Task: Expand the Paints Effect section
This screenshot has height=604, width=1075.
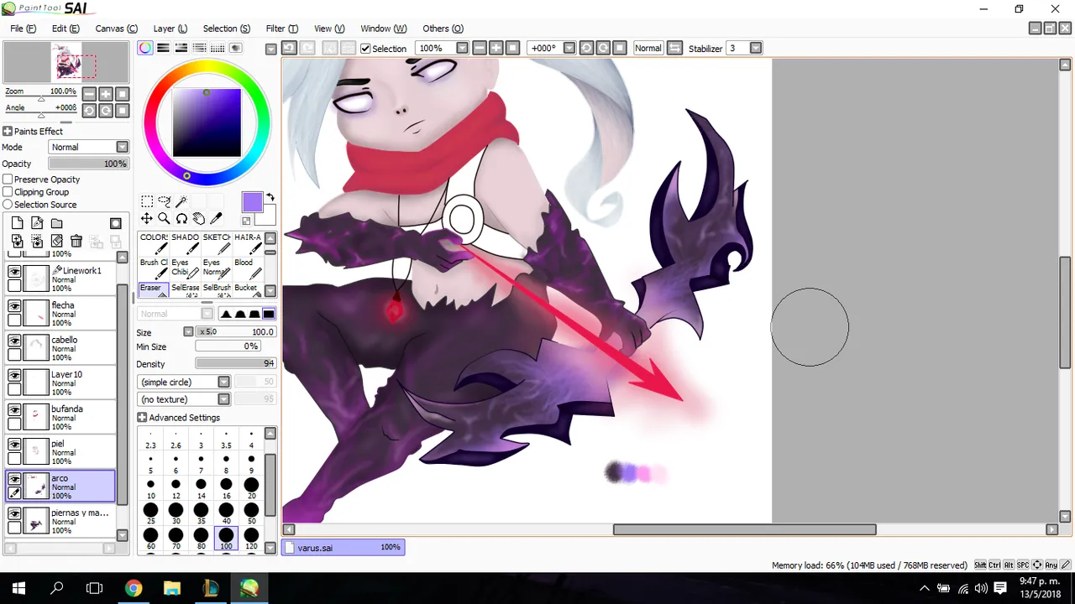Action: click(7, 132)
